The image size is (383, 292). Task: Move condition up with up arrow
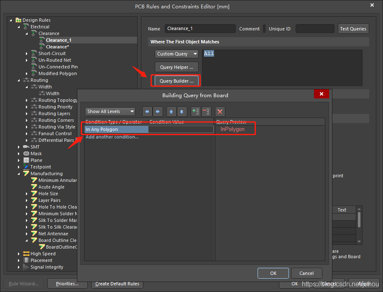pos(171,111)
